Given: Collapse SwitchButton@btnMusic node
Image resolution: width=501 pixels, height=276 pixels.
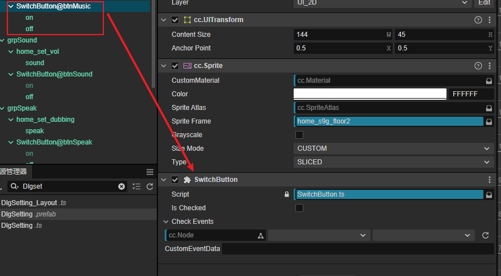Looking at the screenshot, I should [11, 6].
